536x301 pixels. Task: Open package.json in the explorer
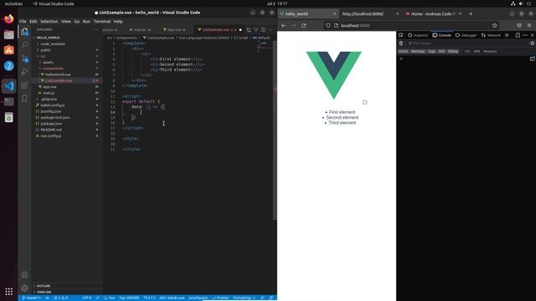click(x=51, y=124)
